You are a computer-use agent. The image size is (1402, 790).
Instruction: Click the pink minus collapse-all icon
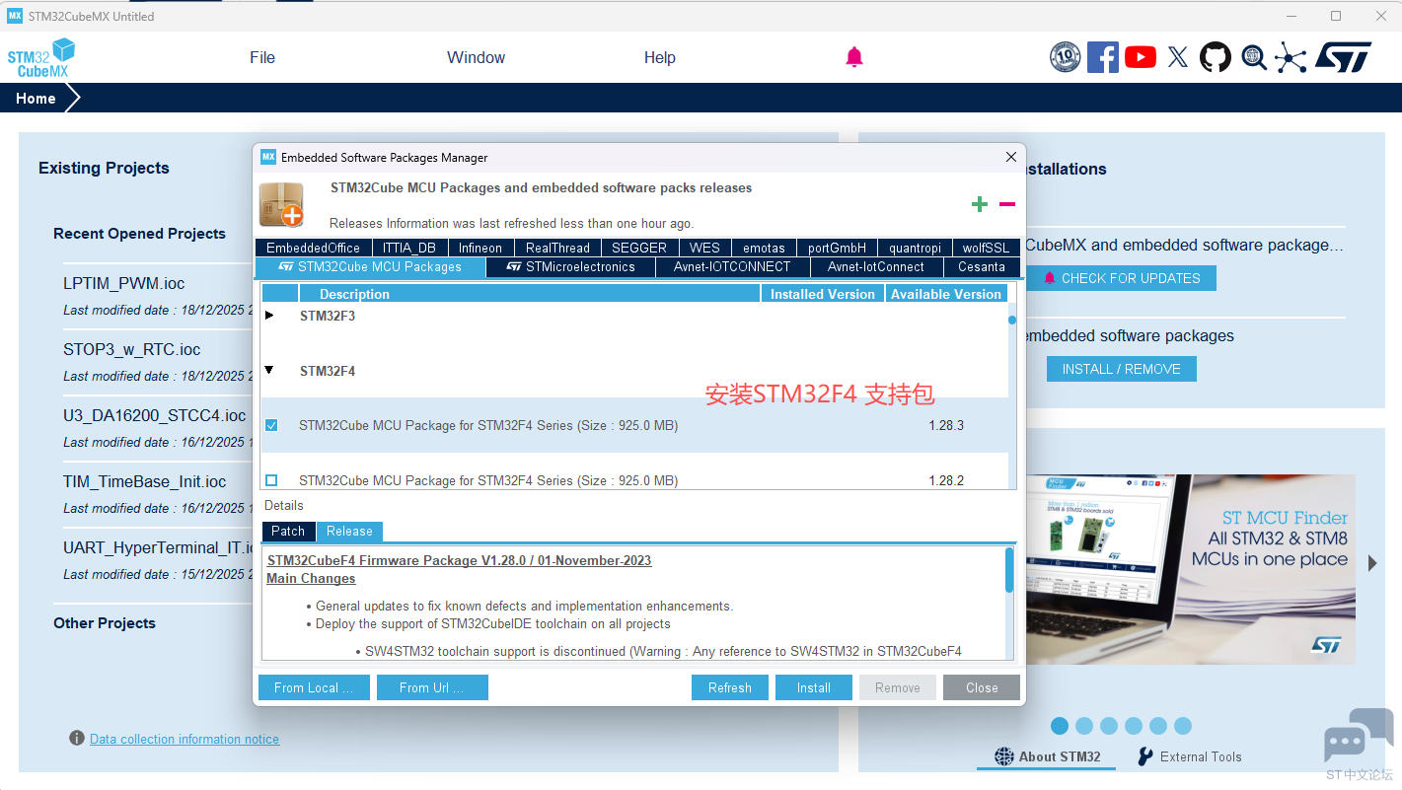click(1007, 204)
